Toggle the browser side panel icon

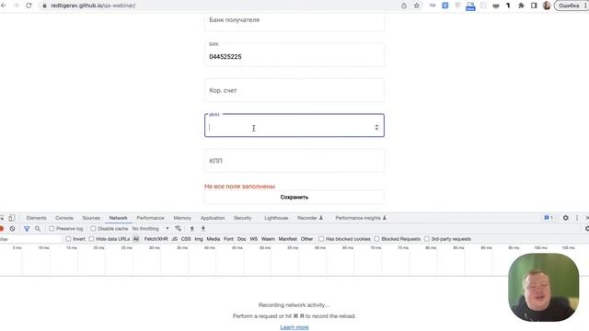(534, 6)
